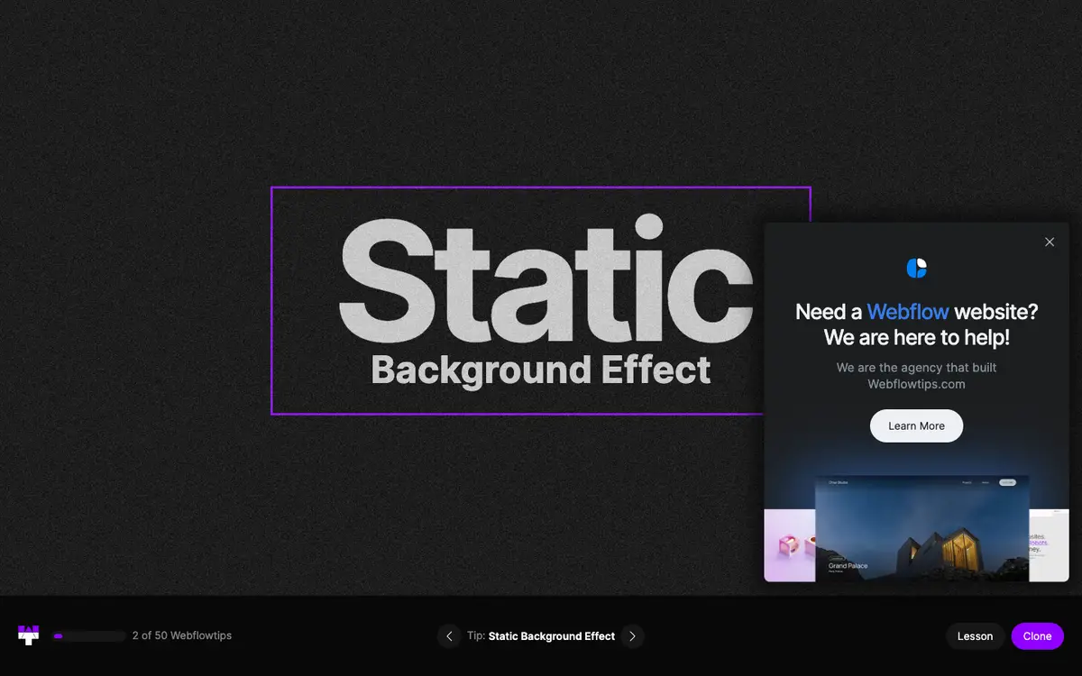
Task: Click the 'Tip: Static Background Effect' title
Action: click(541, 636)
